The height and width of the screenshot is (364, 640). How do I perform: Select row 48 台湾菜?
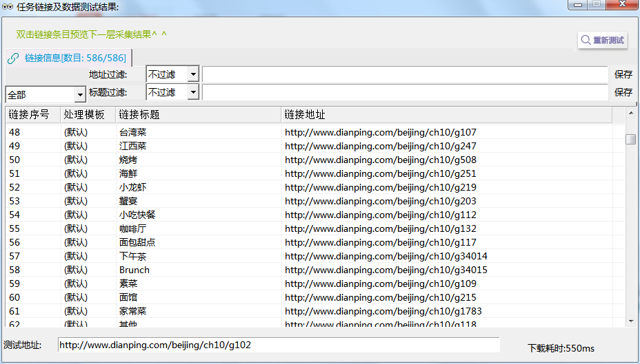(314, 132)
